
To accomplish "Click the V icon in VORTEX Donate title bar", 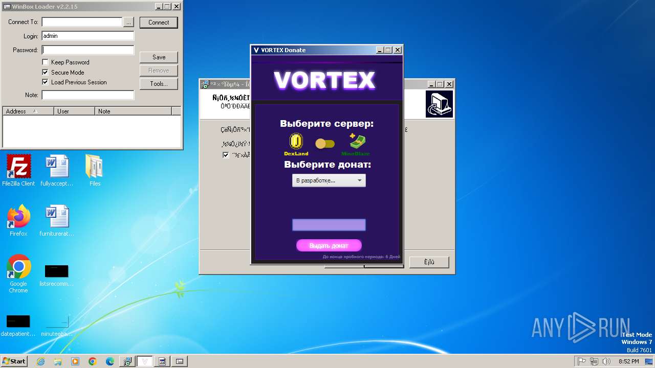I will tap(256, 50).
